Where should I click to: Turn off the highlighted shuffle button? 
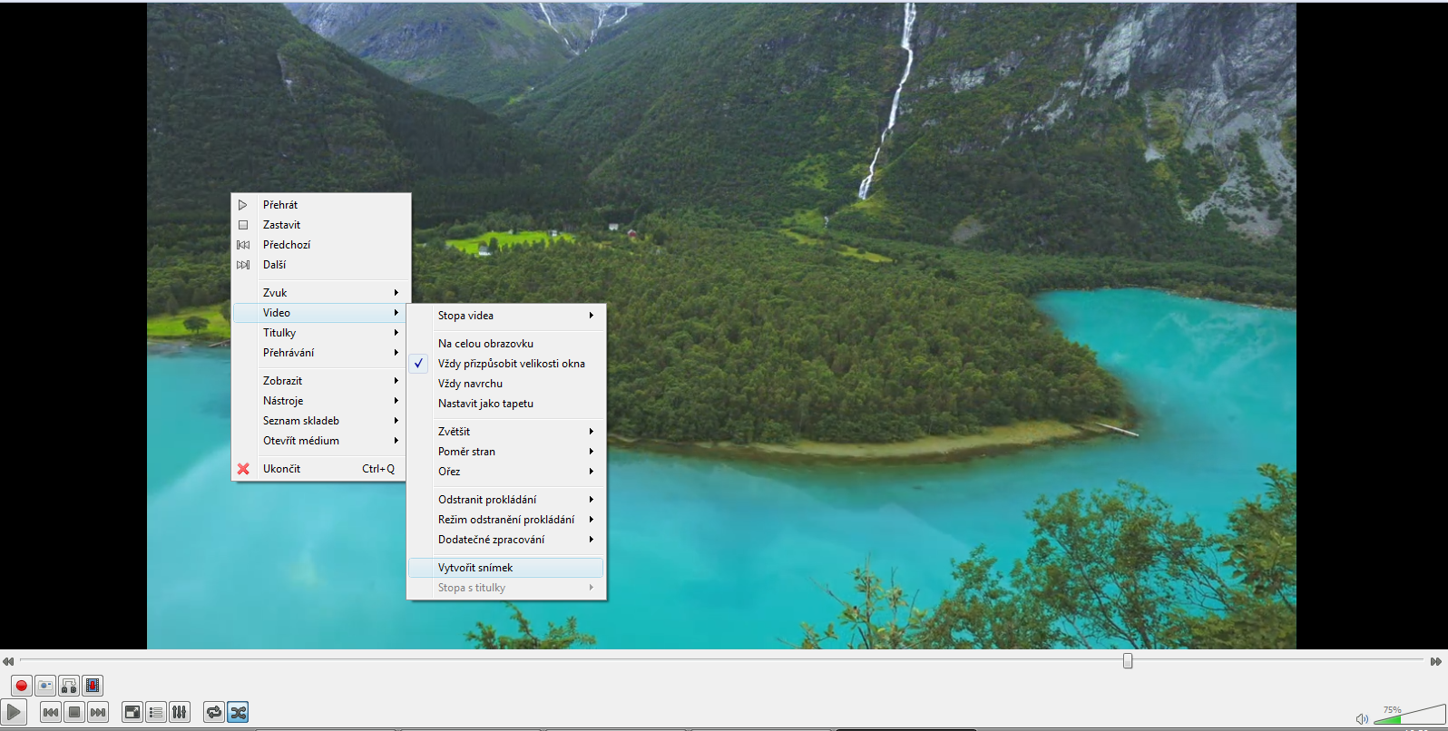(x=238, y=712)
